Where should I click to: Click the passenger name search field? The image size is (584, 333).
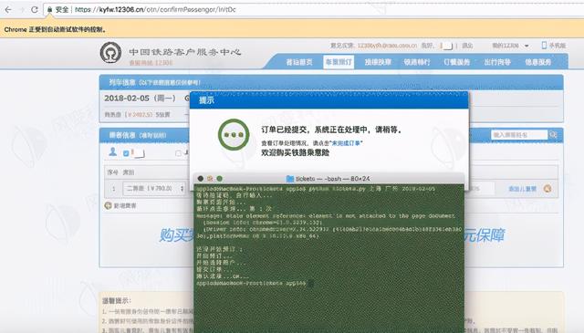[x=519, y=135]
